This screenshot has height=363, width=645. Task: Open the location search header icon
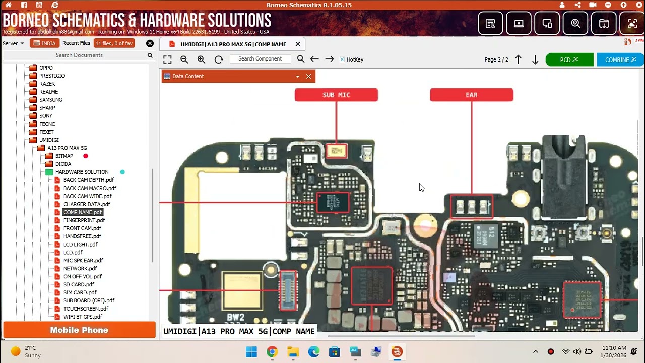click(575, 24)
